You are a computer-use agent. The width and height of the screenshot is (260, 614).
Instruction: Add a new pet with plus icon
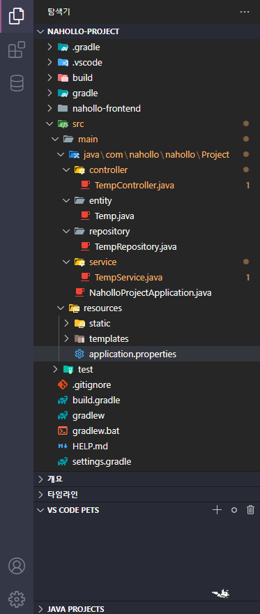tap(217, 510)
